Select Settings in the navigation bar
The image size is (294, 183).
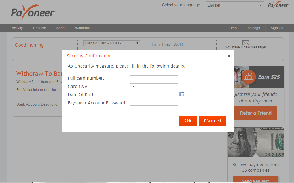click(253, 28)
